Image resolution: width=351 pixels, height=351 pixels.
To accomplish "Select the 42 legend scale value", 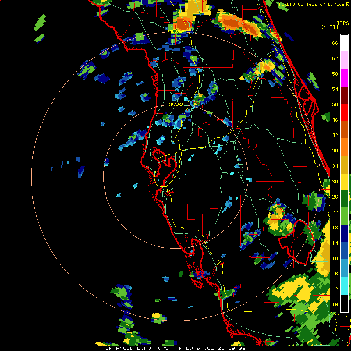I will [x=335, y=135].
